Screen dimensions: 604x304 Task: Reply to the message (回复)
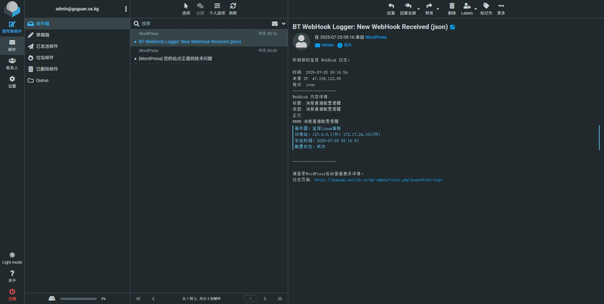coord(391,9)
